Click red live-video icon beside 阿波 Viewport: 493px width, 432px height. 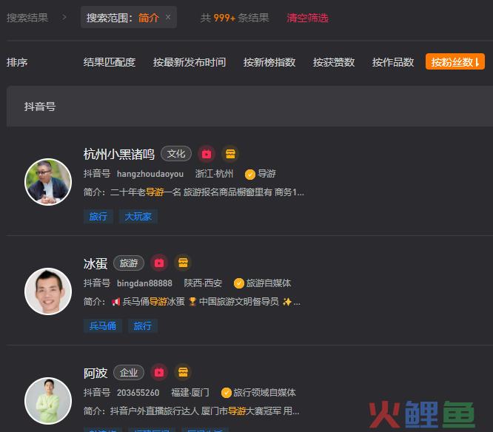point(159,372)
